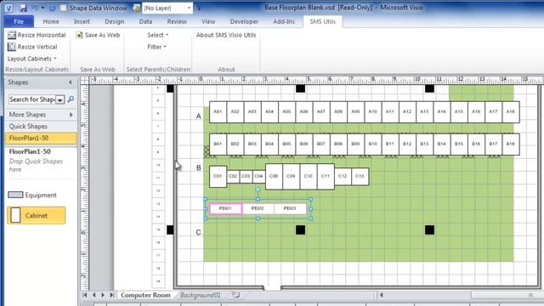Expand the More Shapes menu
The height and width of the screenshot is (306, 544).
[x=41, y=115]
